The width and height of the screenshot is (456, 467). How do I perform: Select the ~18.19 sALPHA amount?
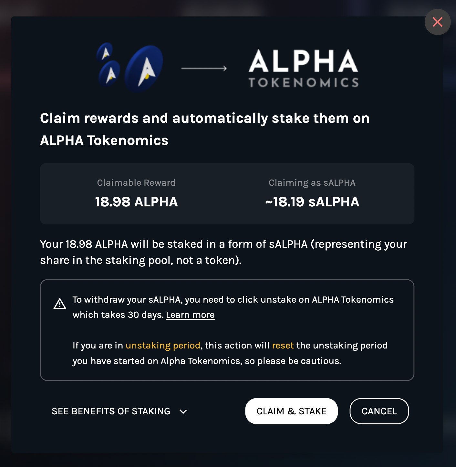tap(312, 202)
